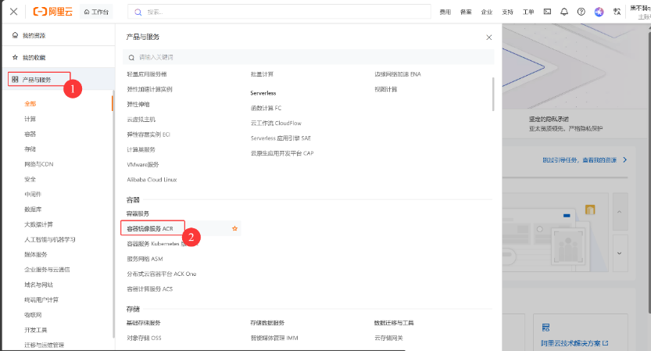This screenshot has height=351, width=651.
Task: Click the product list panel scrollbar
Action: 493,95
